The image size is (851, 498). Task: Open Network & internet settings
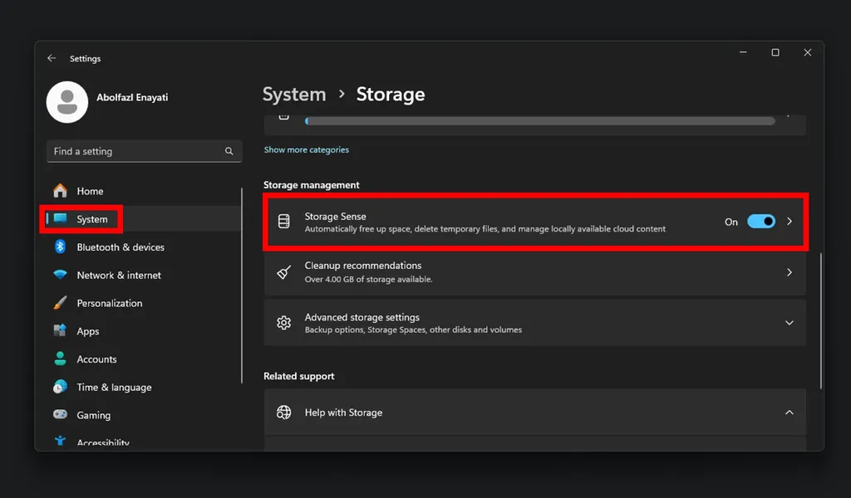120,275
